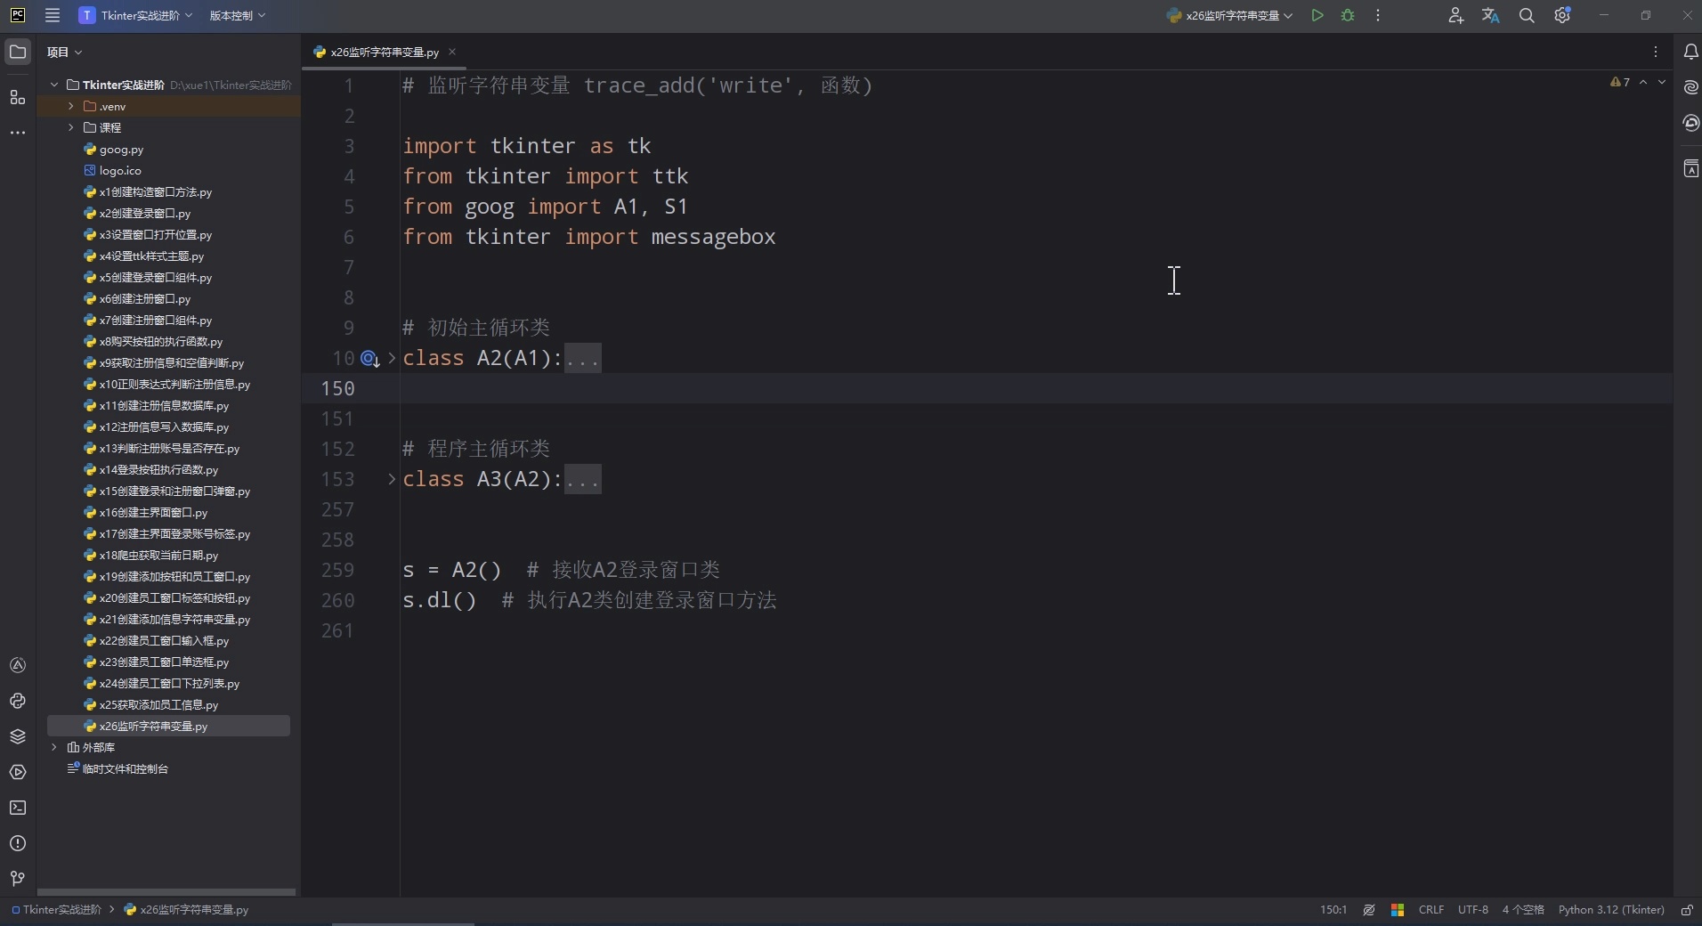The height and width of the screenshot is (926, 1702).
Task: Open the main hamburger menu
Action: [52, 15]
